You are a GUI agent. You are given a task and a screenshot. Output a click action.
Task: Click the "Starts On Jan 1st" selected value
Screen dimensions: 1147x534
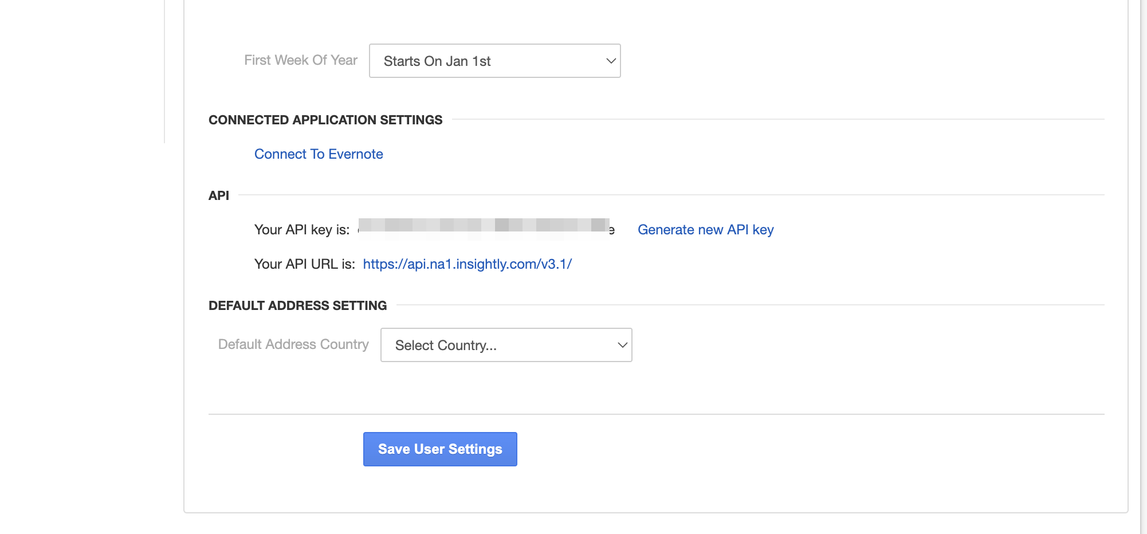[437, 61]
